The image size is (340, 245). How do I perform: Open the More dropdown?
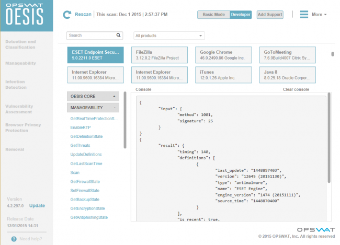tap(319, 15)
